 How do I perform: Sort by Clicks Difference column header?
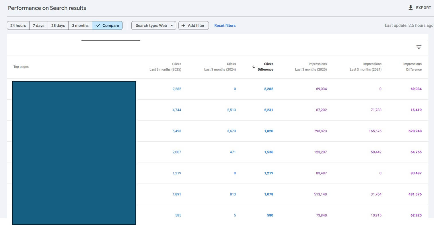coord(265,67)
